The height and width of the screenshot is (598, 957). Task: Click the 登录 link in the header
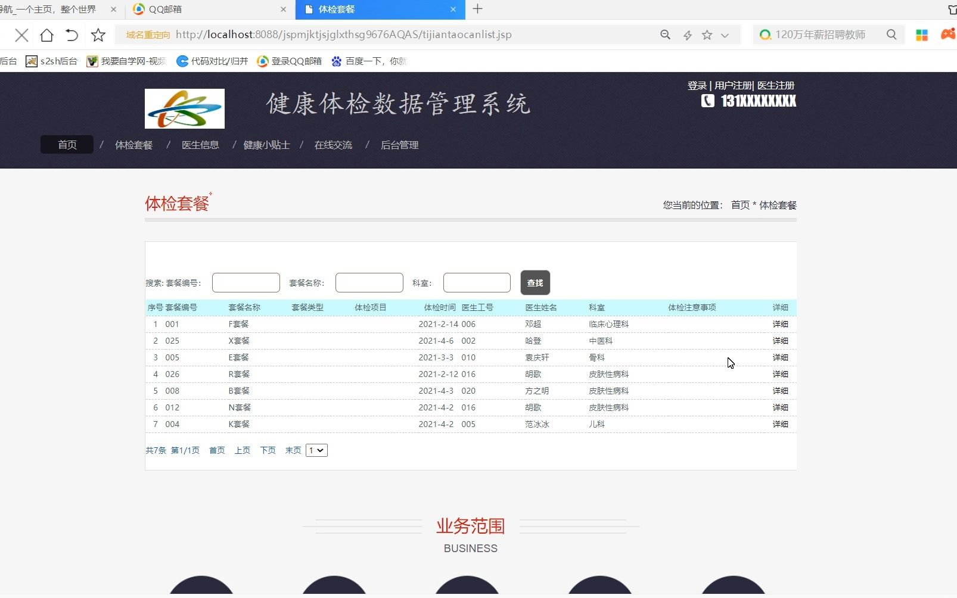tap(697, 86)
